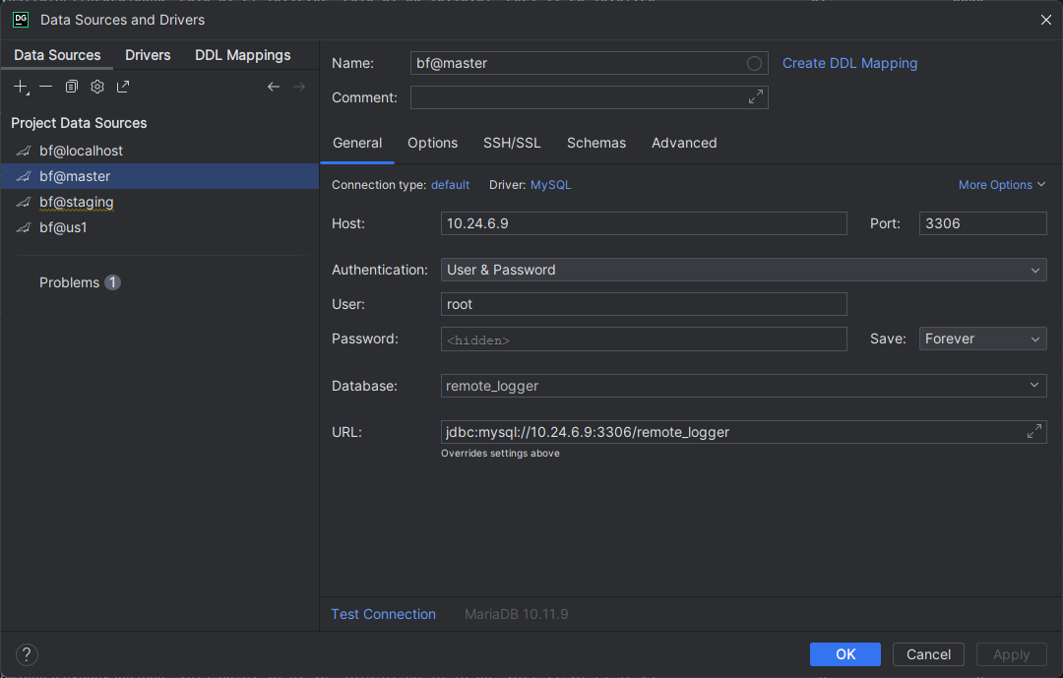
Task: Click the bf@us1 MySQL icon
Action: click(24, 228)
